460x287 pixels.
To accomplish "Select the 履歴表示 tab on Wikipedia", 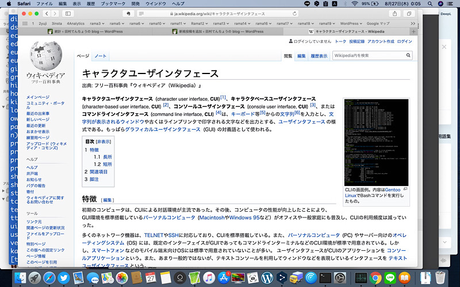I will (319, 56).
